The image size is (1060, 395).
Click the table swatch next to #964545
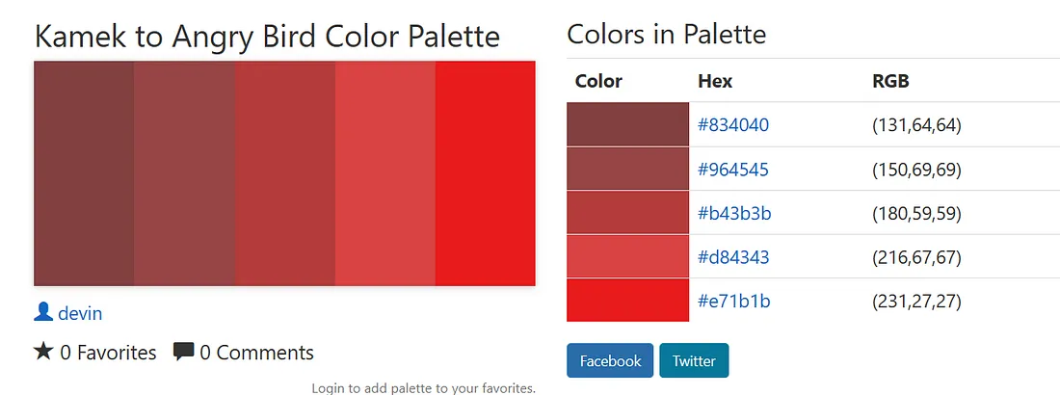pyautogui.click(x=627, y=170)
